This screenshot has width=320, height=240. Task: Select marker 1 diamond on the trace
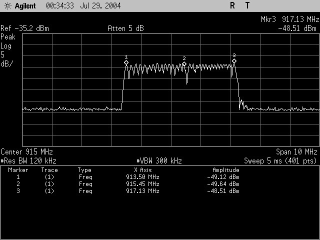tap(126, 62)
